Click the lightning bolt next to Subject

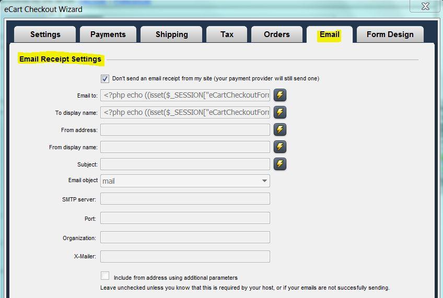(279, 164)
